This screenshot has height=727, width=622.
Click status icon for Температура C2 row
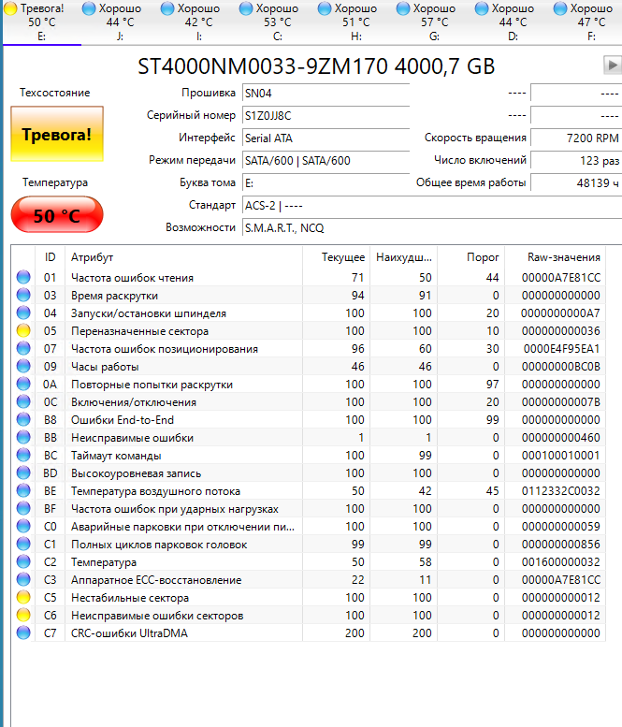pyautogui.click(x=23, y=561)
